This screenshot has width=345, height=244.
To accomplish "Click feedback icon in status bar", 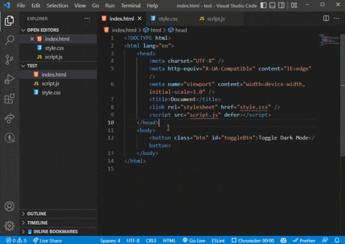I will 325,241.
